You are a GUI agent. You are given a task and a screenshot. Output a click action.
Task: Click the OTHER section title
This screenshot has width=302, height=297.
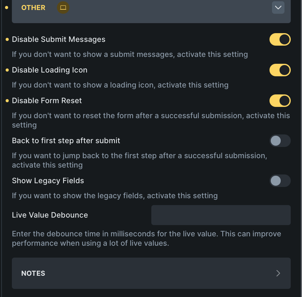[x=33, y=8]
